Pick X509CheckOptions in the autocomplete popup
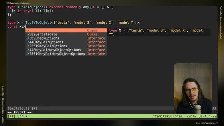This screenshot has width=224, height=126. (66, 38)
